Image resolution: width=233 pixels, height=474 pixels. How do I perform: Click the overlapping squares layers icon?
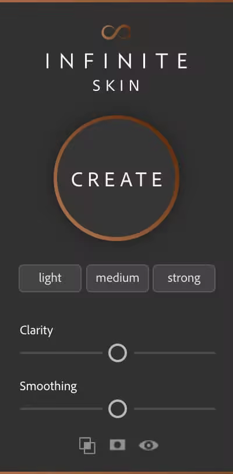(x=87, y=445)
